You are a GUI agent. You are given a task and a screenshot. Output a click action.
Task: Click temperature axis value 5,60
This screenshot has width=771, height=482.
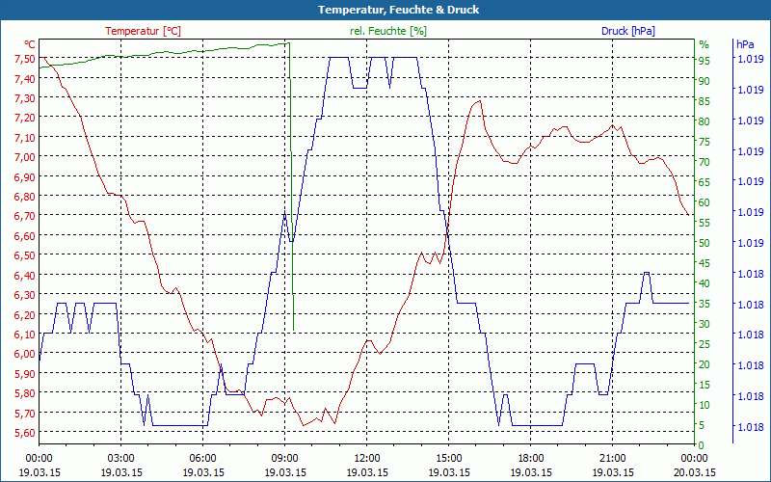[25, 432]
